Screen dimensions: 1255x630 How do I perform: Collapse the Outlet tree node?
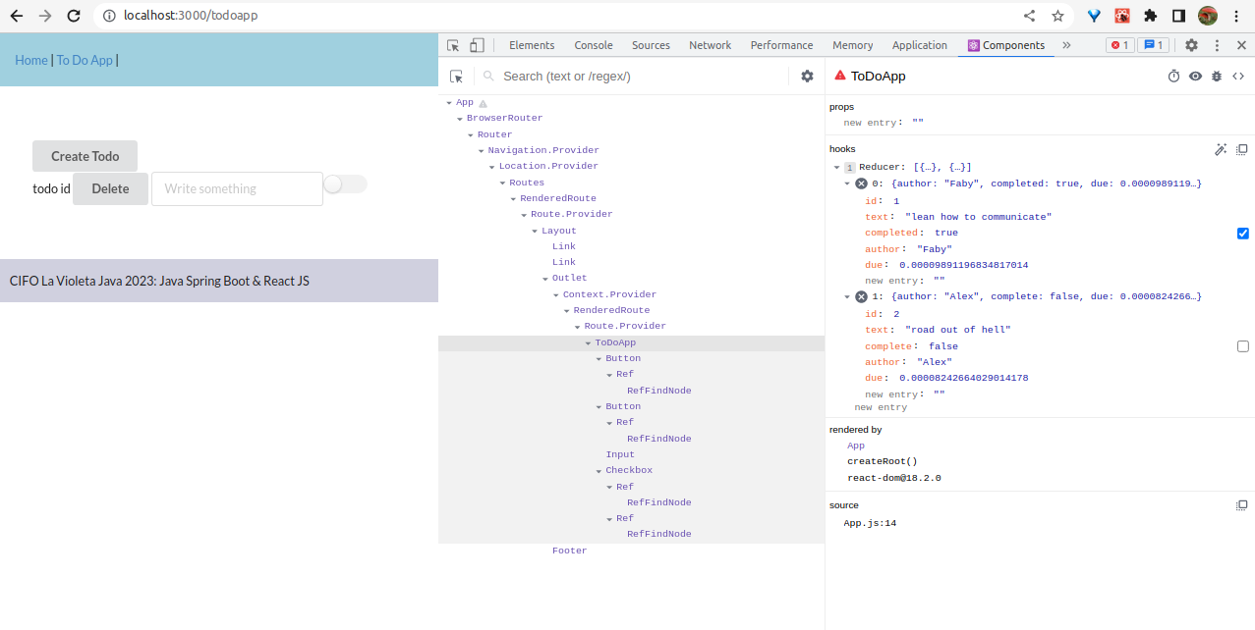pyautogui.click(x=545, y=279)
